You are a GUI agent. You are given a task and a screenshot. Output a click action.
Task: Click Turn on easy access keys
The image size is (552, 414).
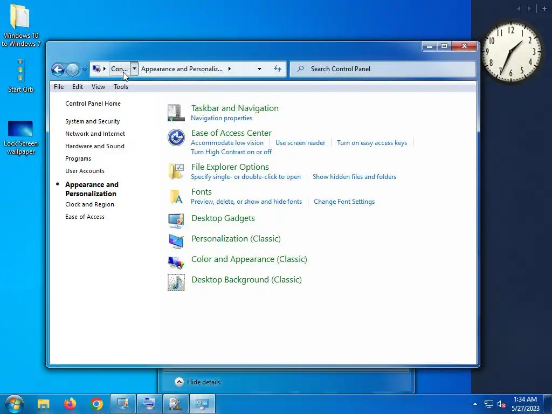pyautogui.click(x=372, y=142)
